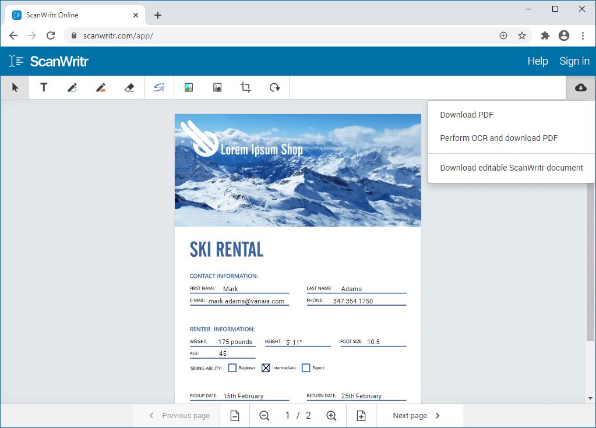The image size is (596, 428).
Task: Select the Crop tool
Action: click(245, 87)
